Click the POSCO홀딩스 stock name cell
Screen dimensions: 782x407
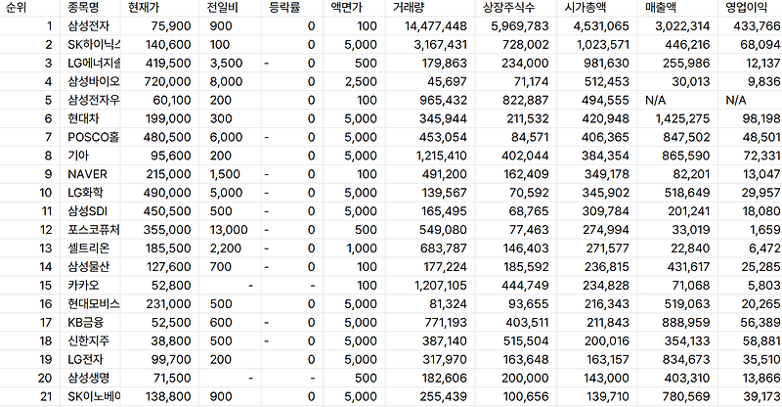pyautogui.click(x=90, y=137)
